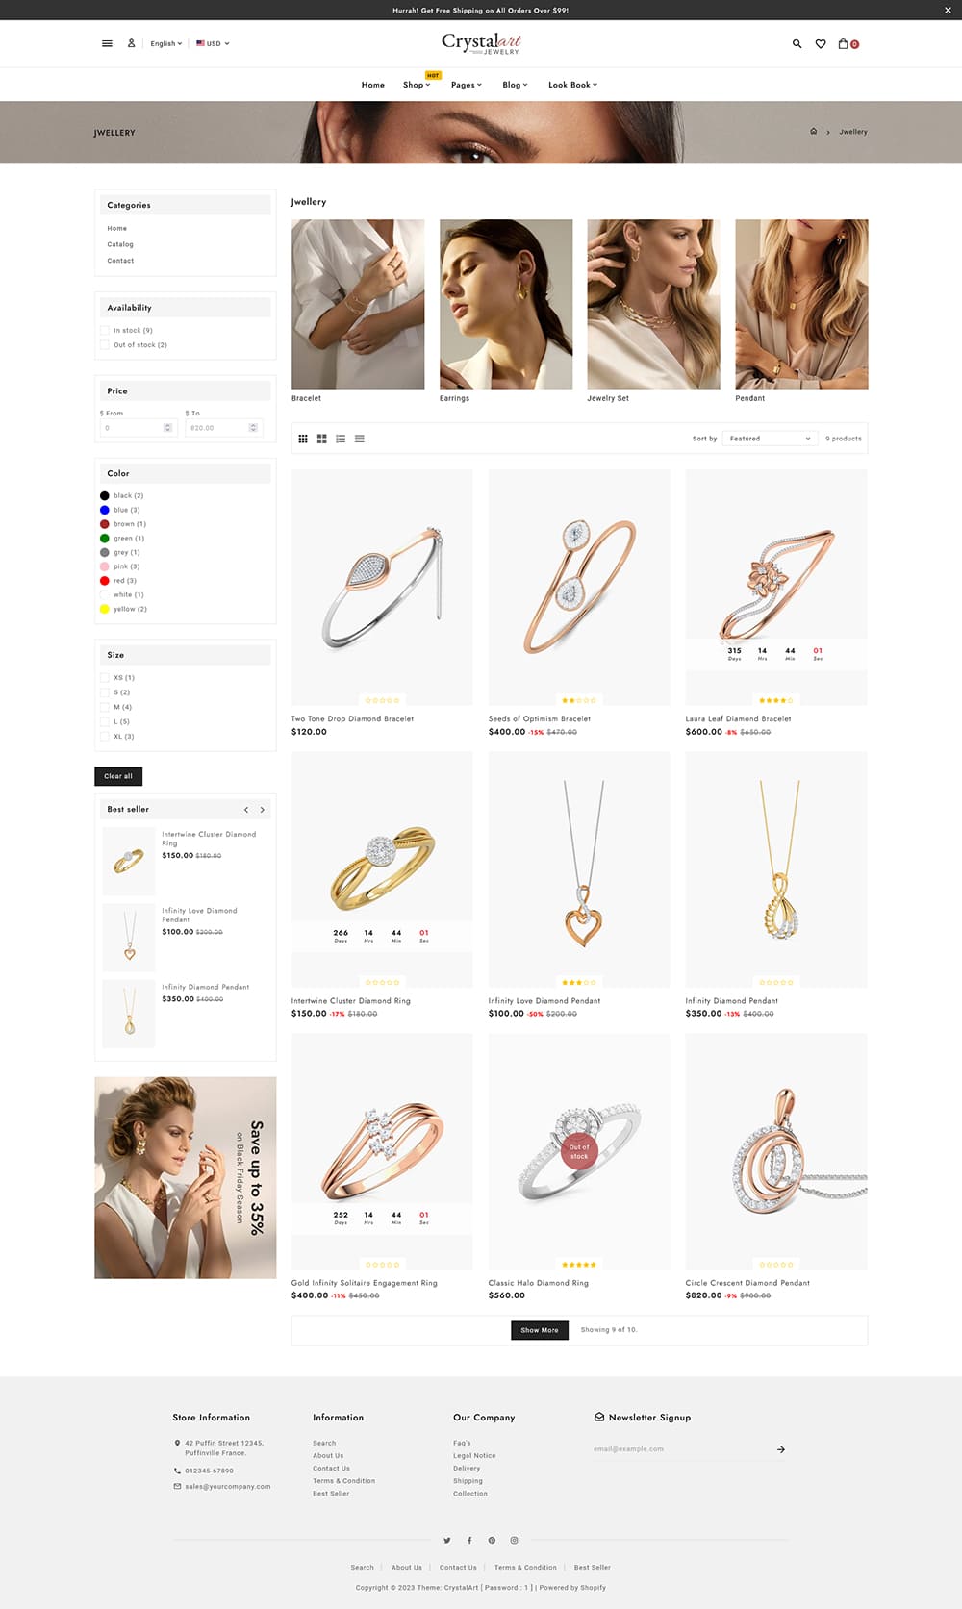The height and width of the screenshot is (1609, 962).
Task: Select the red color swatch filter
Action: tap(105, 581)
